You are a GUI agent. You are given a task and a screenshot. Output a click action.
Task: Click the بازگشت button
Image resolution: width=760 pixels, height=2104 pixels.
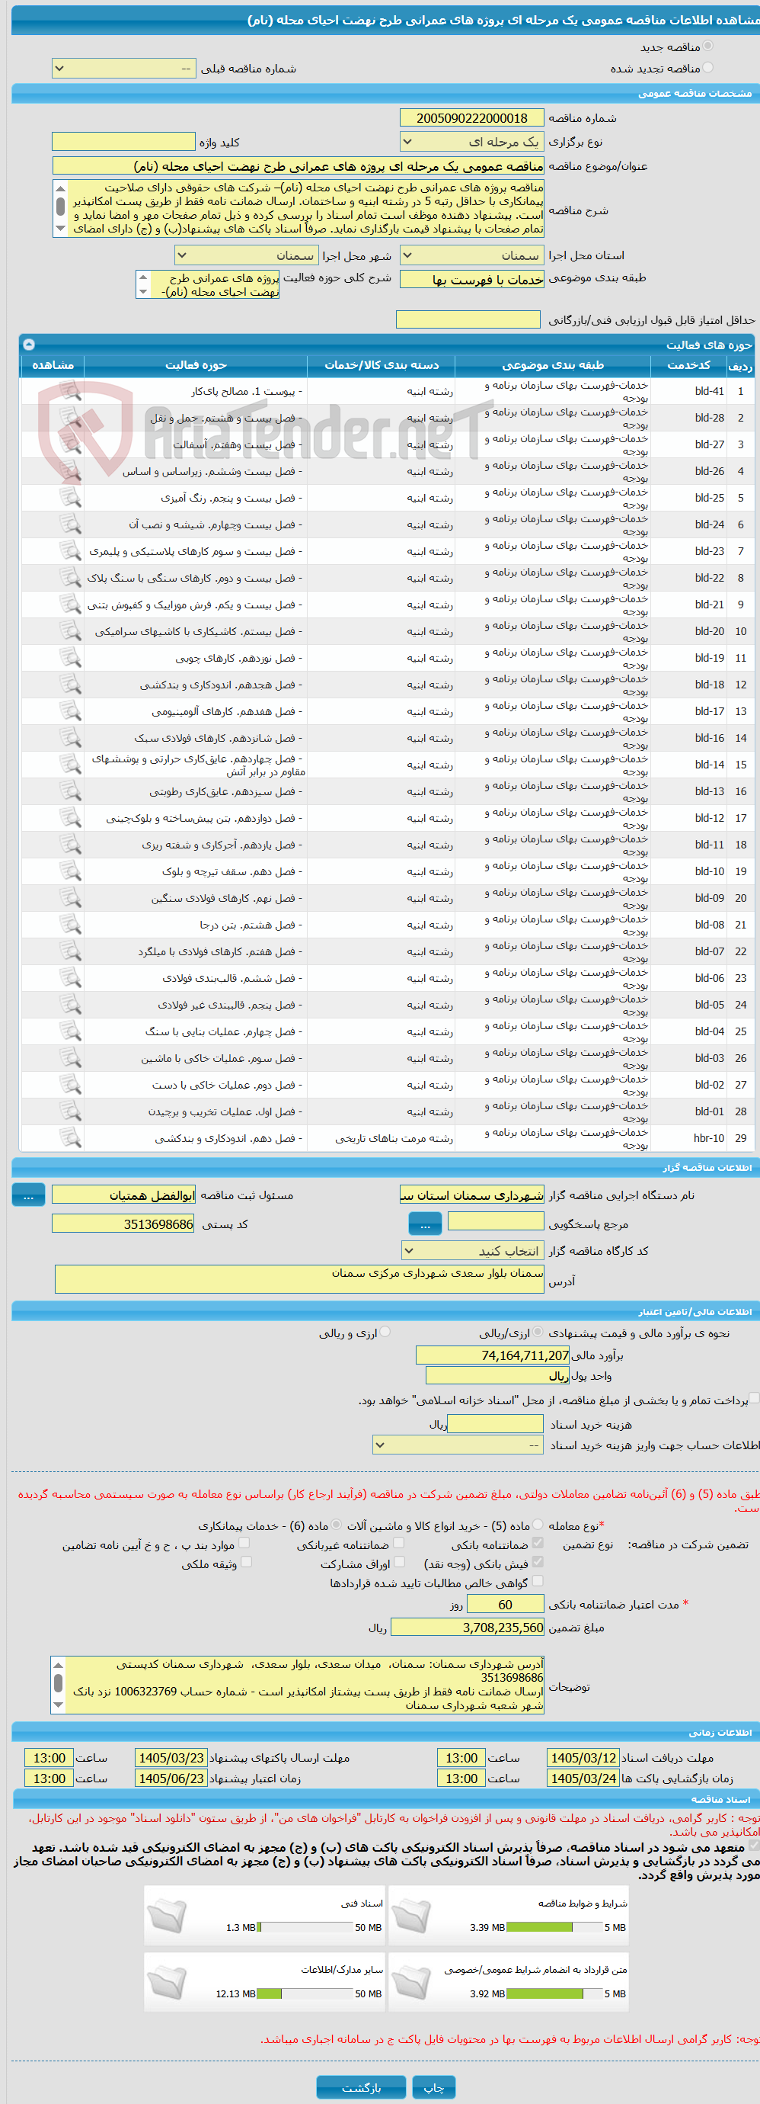pos(361,2087)
